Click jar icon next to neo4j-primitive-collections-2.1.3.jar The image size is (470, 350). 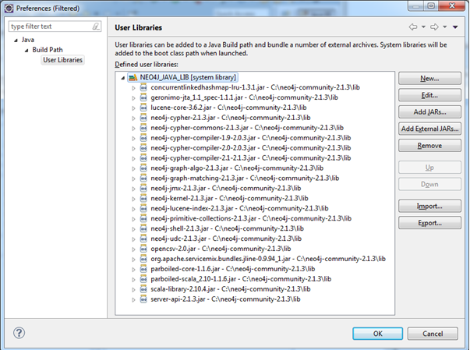143,218
